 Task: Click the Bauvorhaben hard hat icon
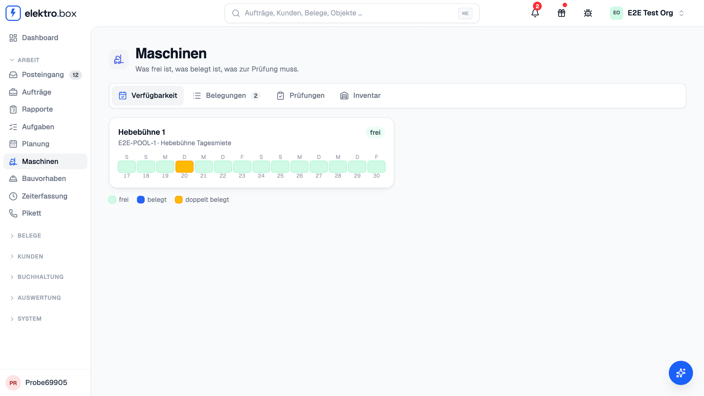pyautogui.click(x=13, y=178)
